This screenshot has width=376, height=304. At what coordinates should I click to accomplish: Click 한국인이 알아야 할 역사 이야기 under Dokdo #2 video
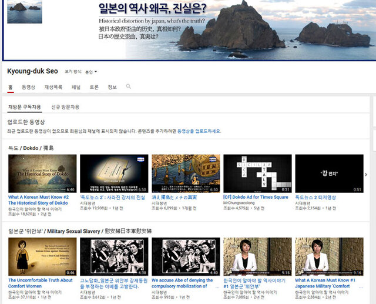pyautogui.click(x=35, y=209)
